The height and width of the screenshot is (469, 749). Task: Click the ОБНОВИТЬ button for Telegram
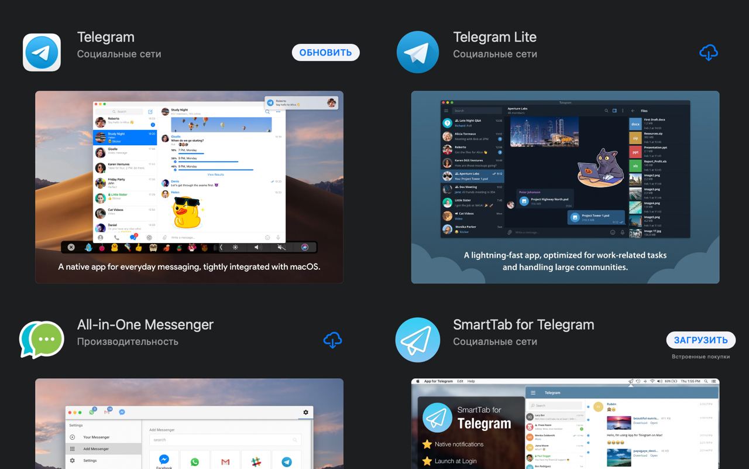(325, 52)
